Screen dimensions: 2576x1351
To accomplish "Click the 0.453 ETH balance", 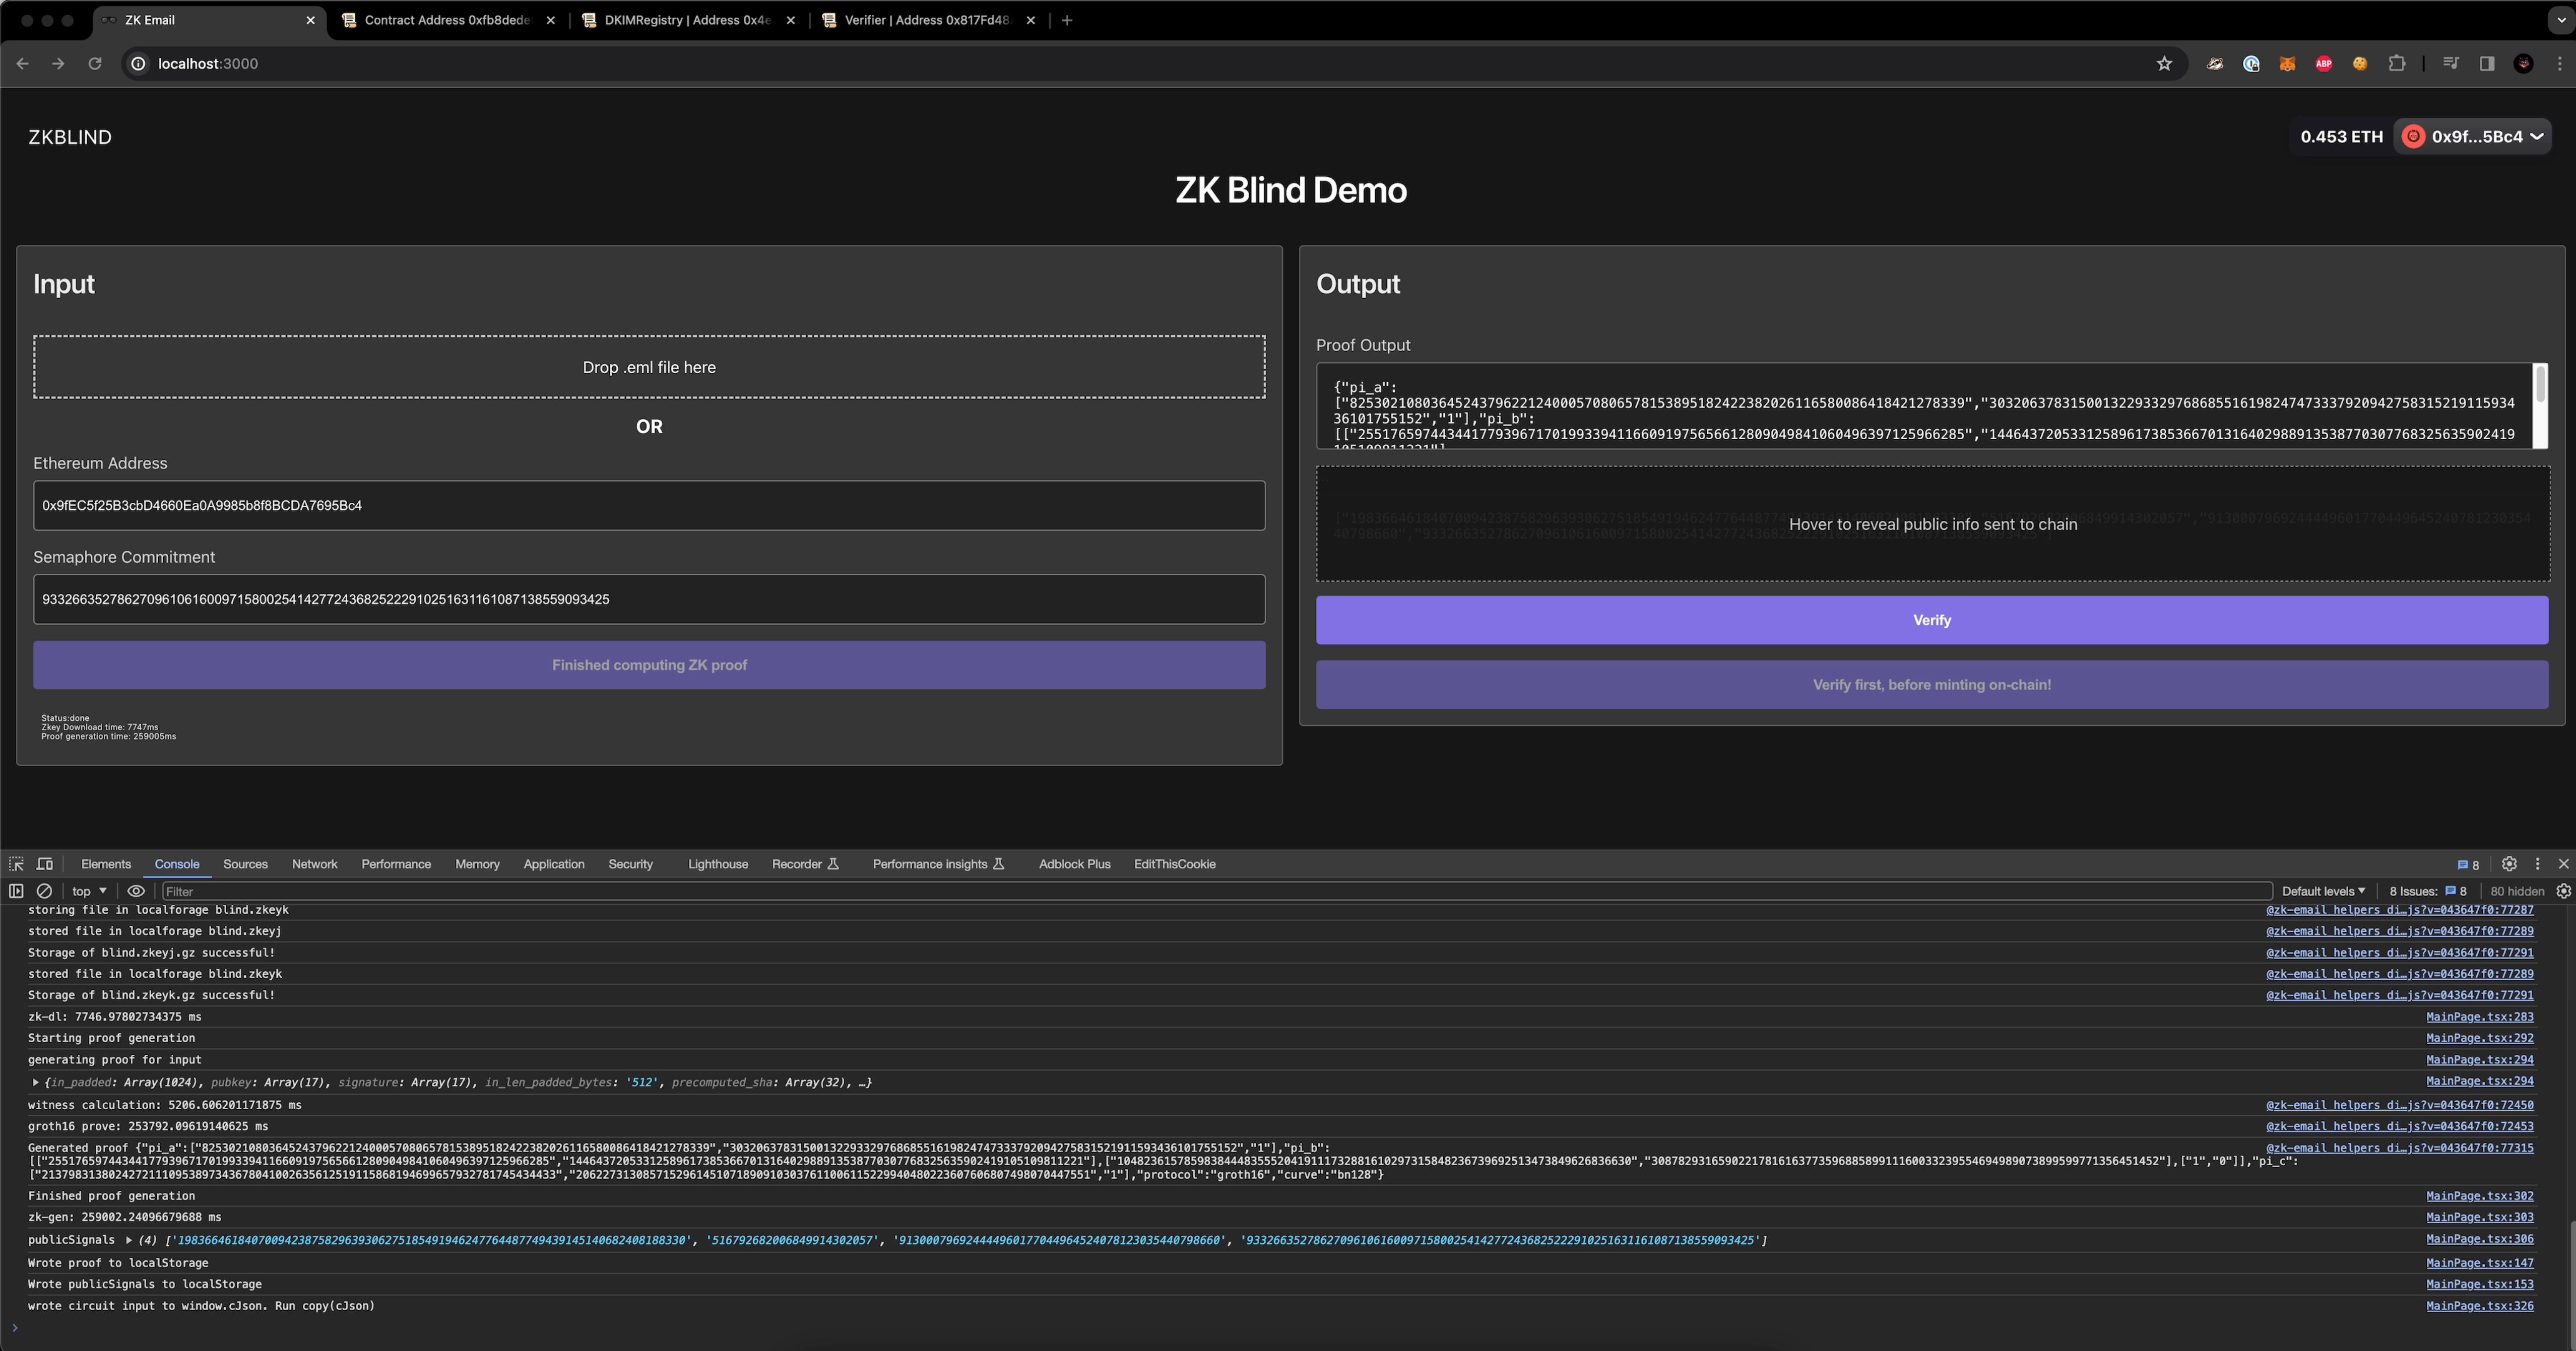I will (x=2341, y=137).
